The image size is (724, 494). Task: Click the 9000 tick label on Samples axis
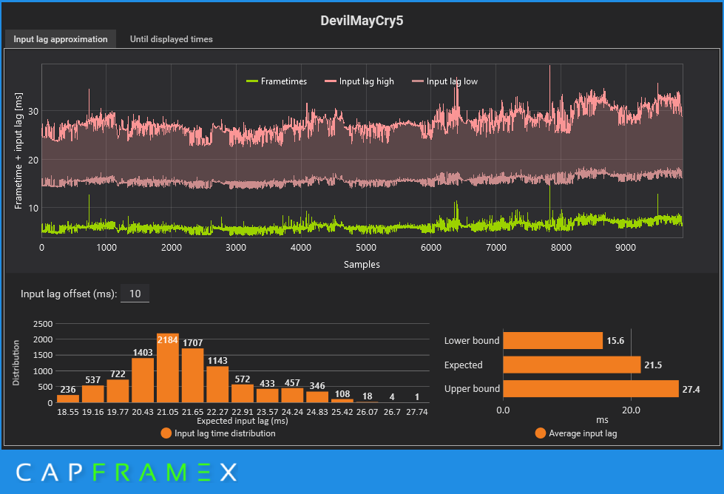tap(626, 248)
